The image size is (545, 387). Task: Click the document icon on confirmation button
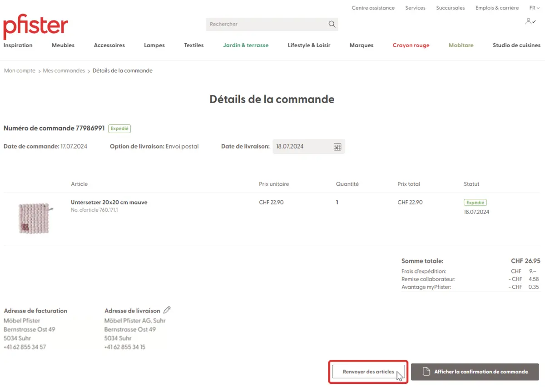click(x=426, y=372)
